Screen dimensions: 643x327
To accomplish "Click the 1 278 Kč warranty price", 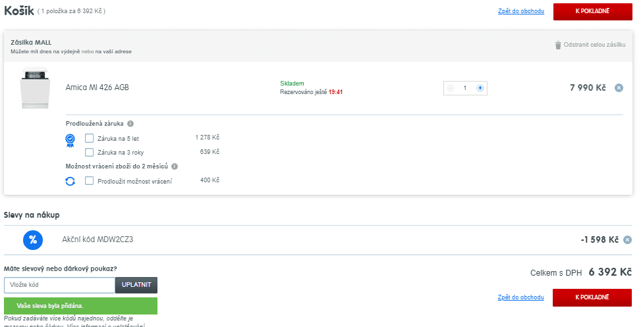I will click(208, 138).
